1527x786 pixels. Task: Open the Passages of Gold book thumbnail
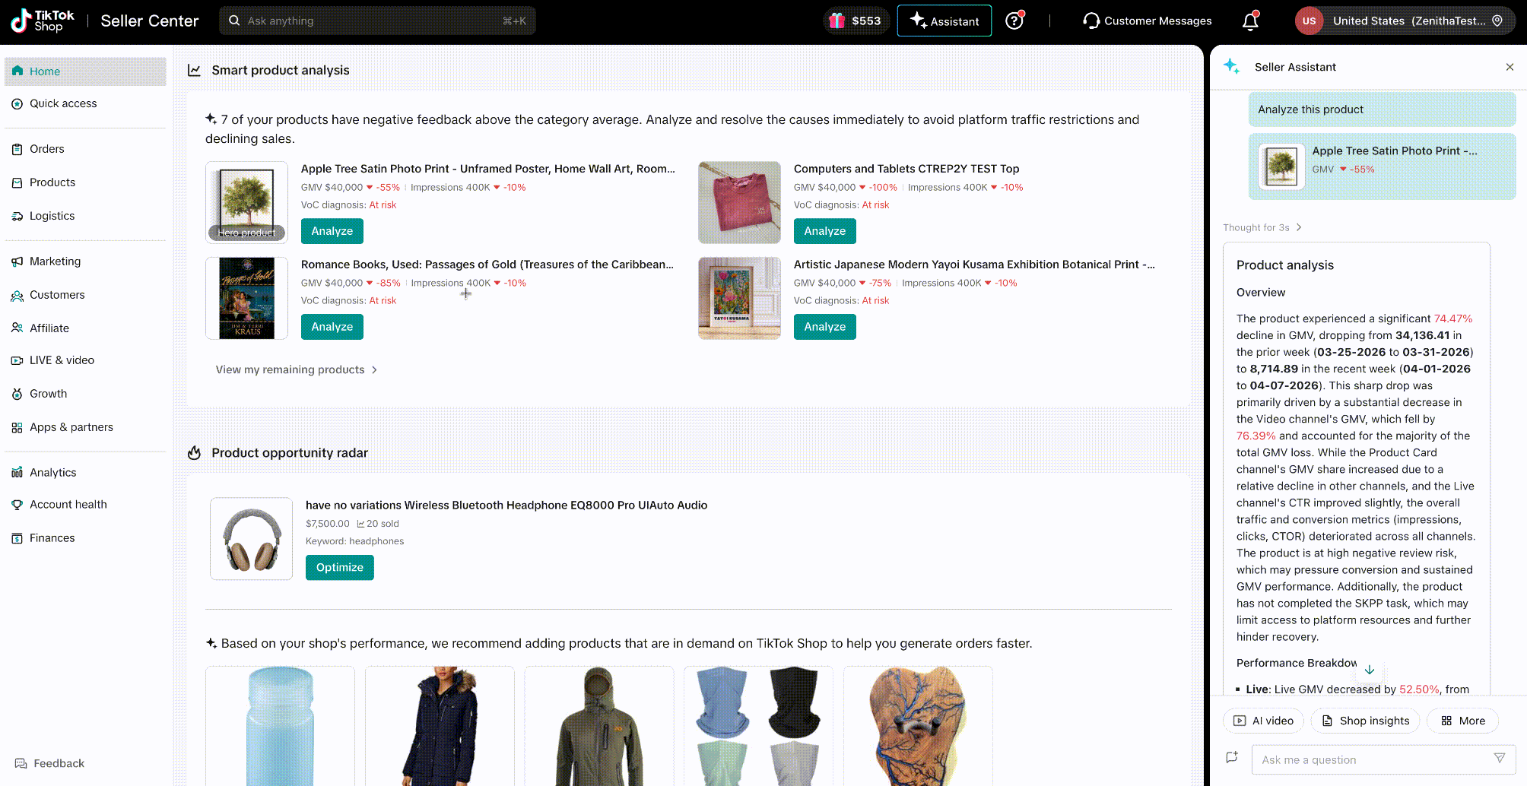[246, 298]
